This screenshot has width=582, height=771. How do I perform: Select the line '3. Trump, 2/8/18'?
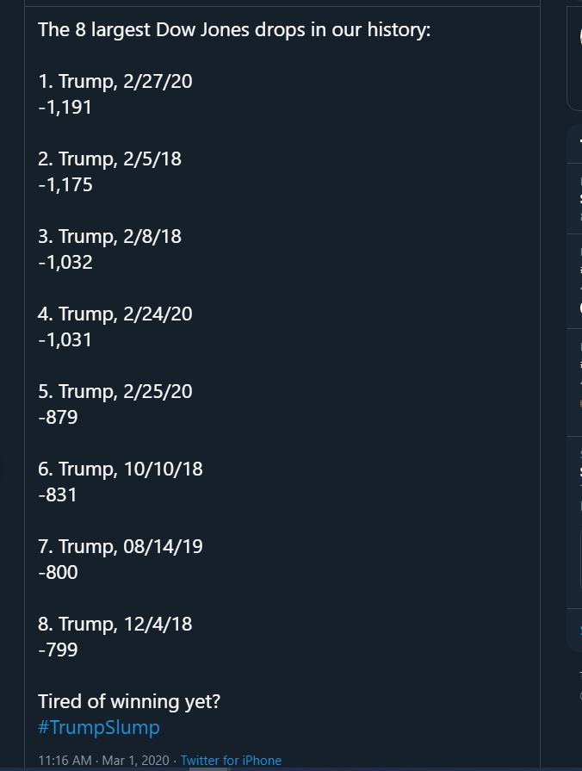109,237
